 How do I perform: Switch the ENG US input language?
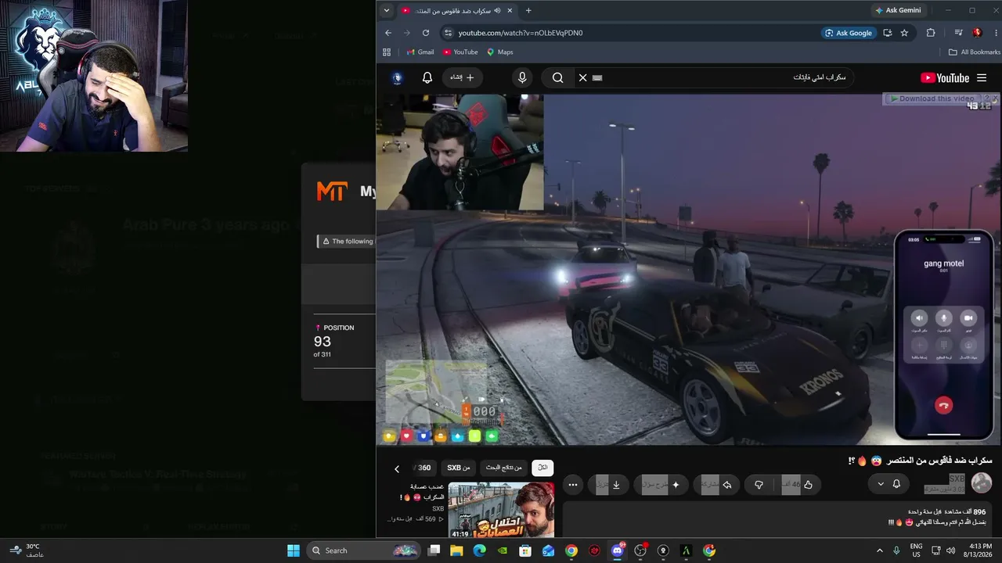[x=916, y=550]
